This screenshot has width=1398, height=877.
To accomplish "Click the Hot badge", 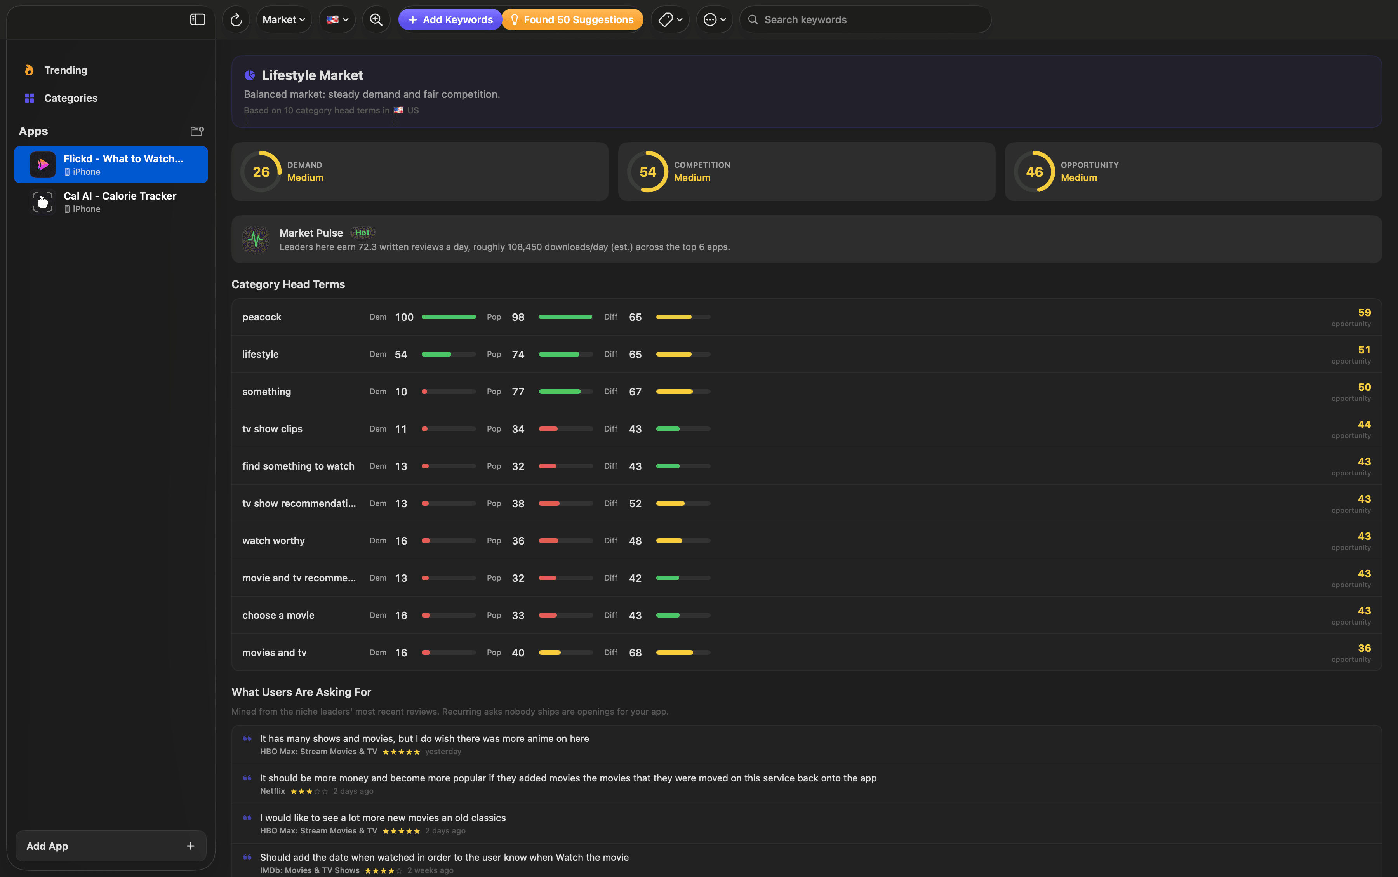I will click(362, 233).
